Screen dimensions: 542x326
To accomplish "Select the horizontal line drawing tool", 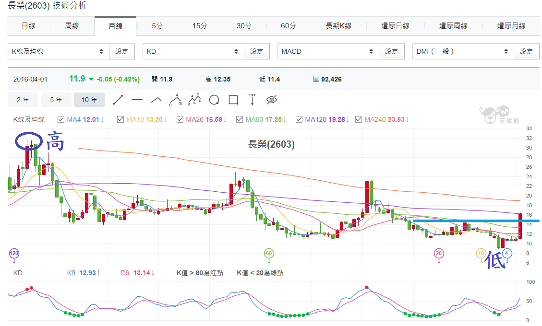I will coord(137,100).
